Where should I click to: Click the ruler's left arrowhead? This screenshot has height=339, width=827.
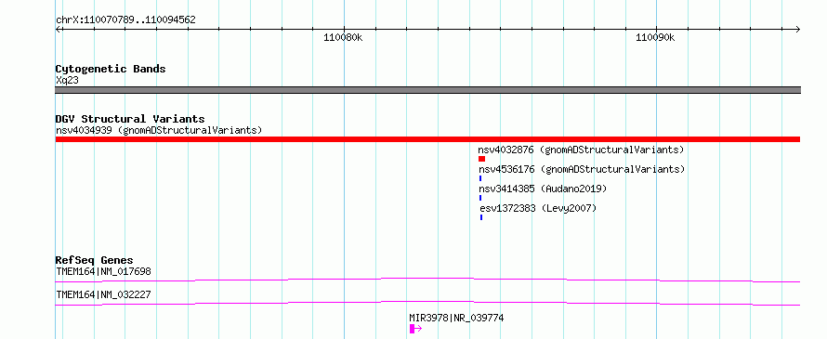(x=58, y=30)
